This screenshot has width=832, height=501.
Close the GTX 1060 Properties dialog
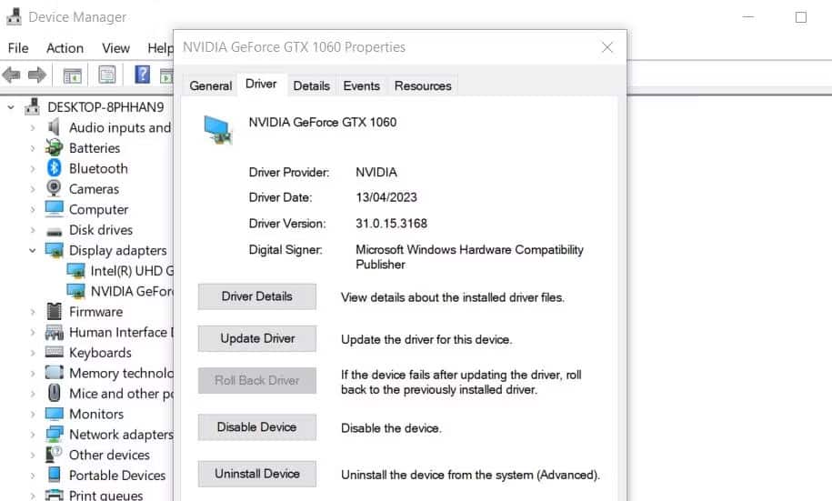(x=607, y=47)
